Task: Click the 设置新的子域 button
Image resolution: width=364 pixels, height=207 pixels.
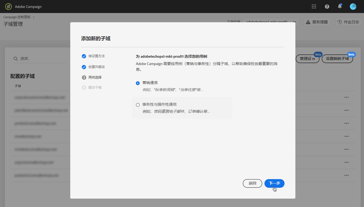Action: click(337, 59)
